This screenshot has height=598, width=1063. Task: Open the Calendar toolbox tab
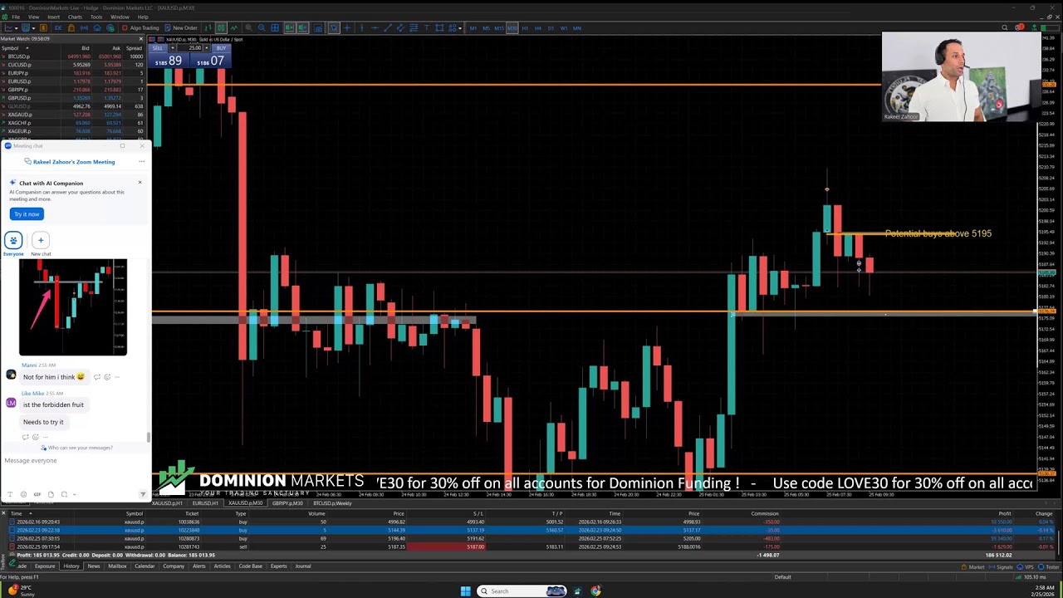[x=145, y=566]
